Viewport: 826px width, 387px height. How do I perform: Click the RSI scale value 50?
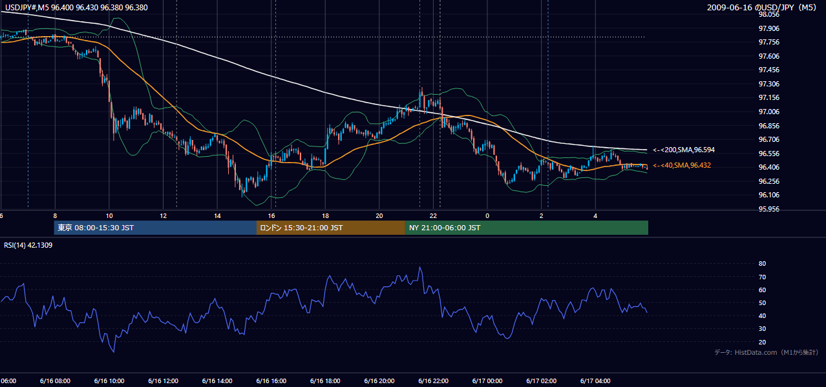[762, 303]
